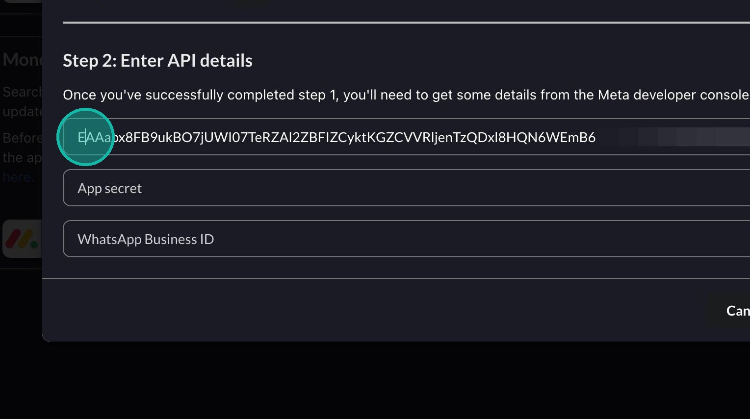Click the blurred portion of the access token
The height and width of the screenshot is (419, 750).
[687, 137]
